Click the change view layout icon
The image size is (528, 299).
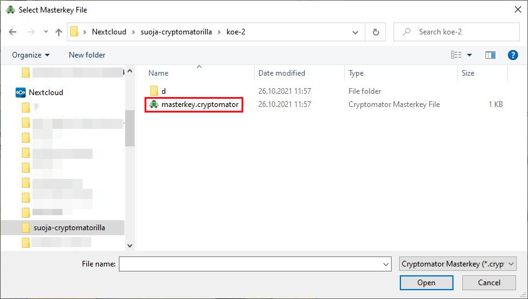point(456,55)
